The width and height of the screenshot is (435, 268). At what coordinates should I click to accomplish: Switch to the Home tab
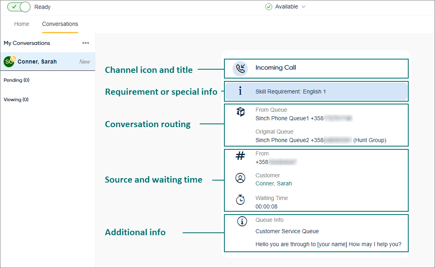coord(22,24)
